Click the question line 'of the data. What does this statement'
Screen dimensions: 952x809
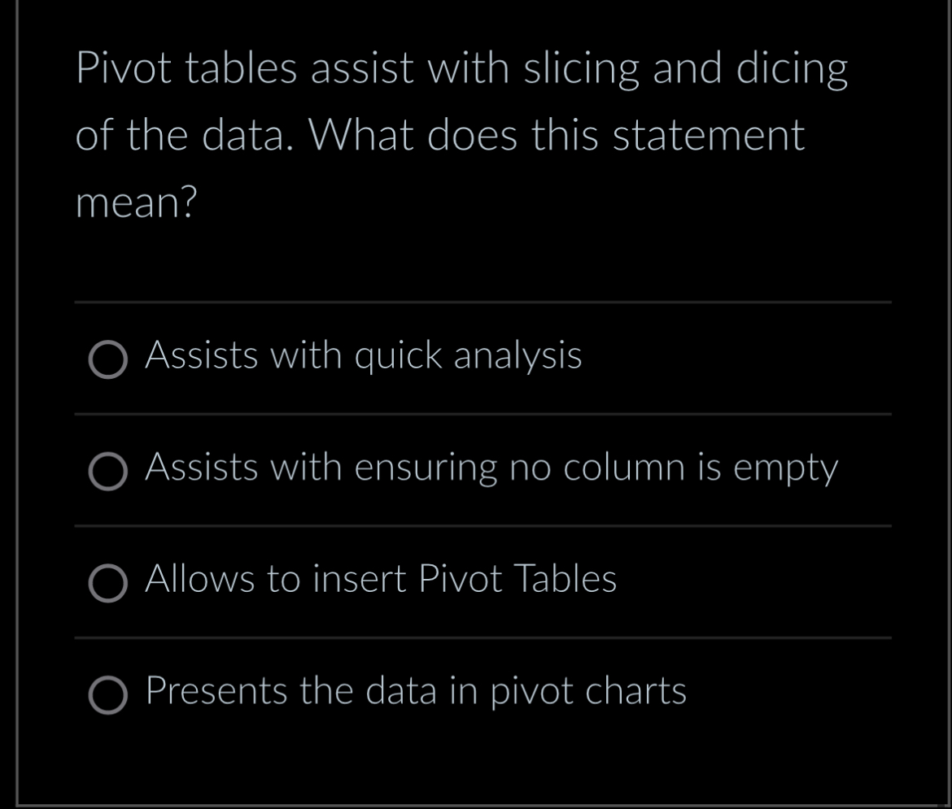pos(440,135)
